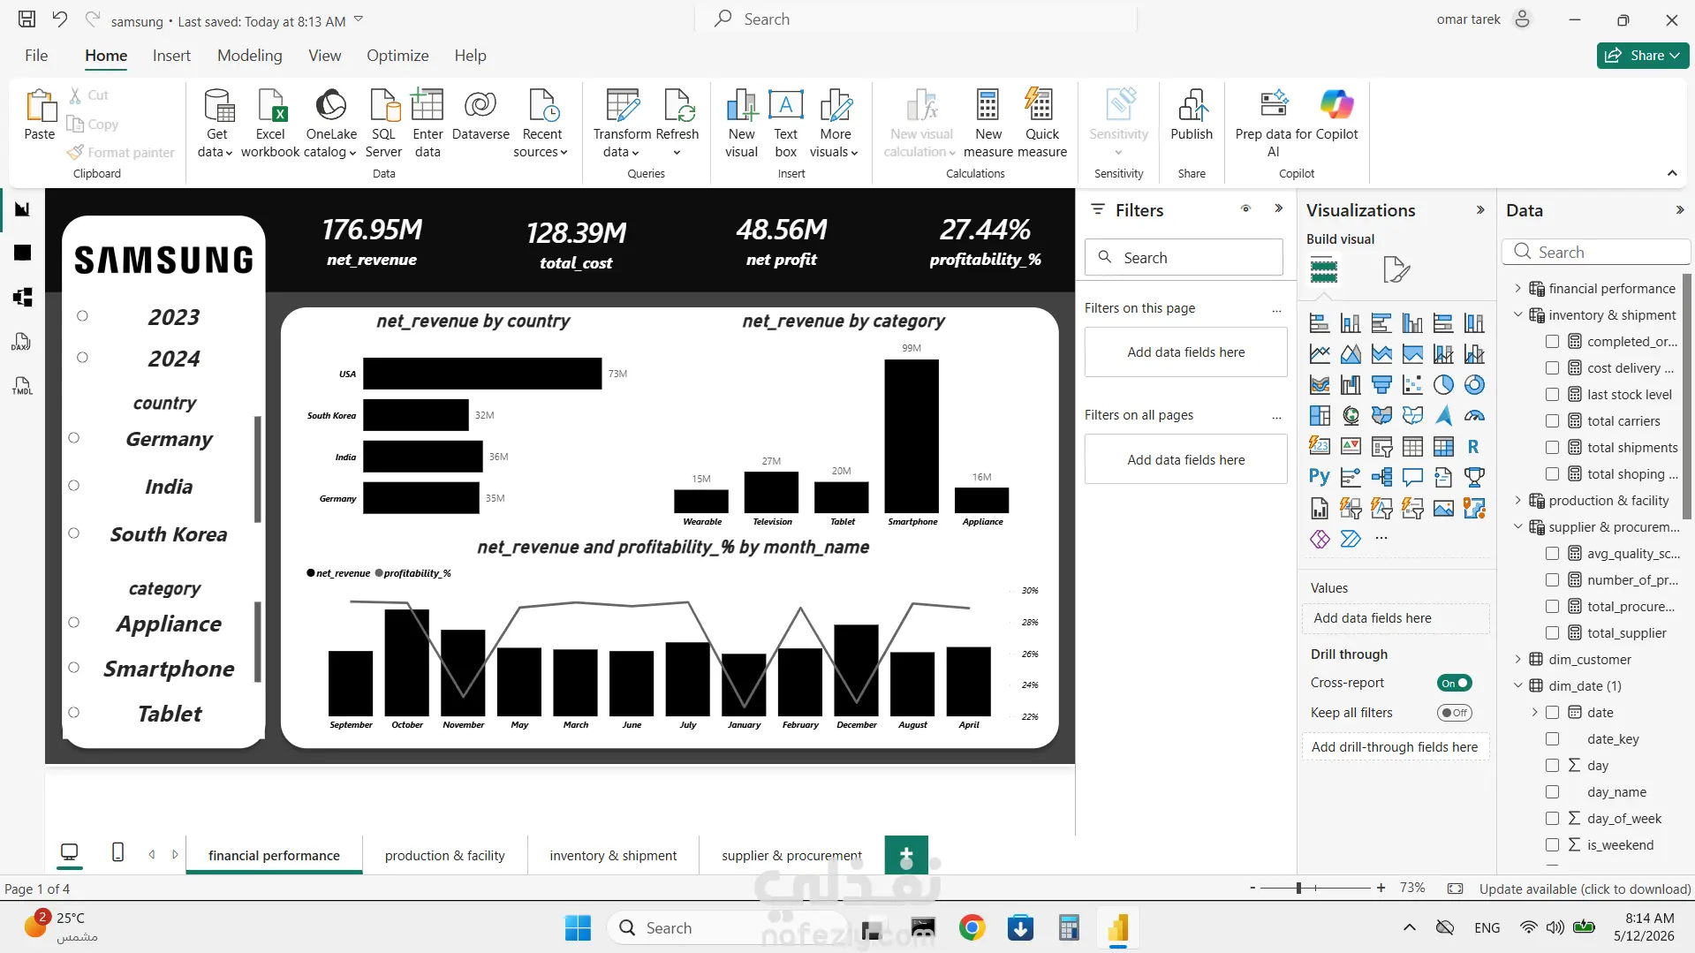Select India in country slicer
Image resolution: width=1695 pixels, height=953 pixels.
pyautogui.click(x=74, y=486)
